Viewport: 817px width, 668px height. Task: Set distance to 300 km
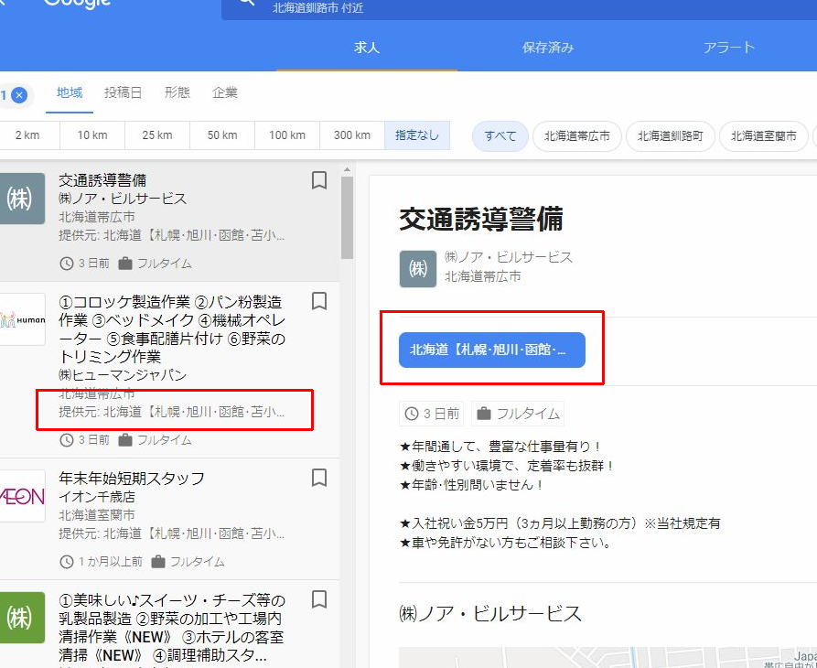(x=352, y=135)
